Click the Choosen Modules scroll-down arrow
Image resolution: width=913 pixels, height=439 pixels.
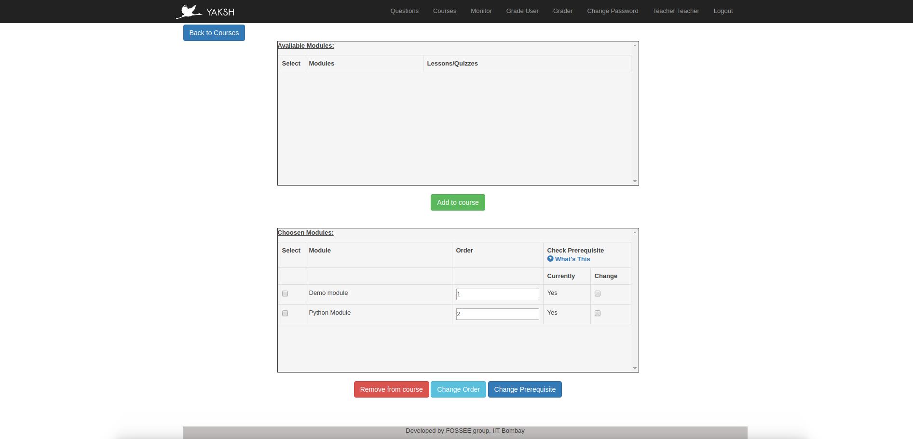(x=635, y=368)
